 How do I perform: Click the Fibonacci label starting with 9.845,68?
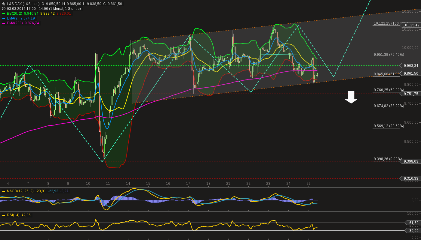pyautogui.click(x=387, y=74)
